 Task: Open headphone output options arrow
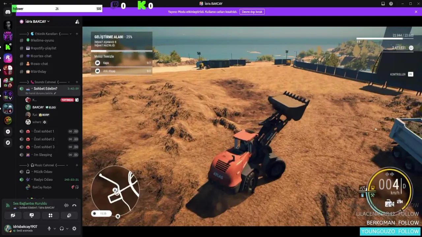(67, 228)
